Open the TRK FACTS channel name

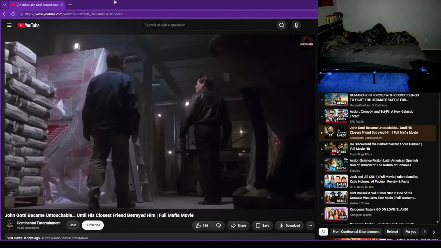(357, 122)
